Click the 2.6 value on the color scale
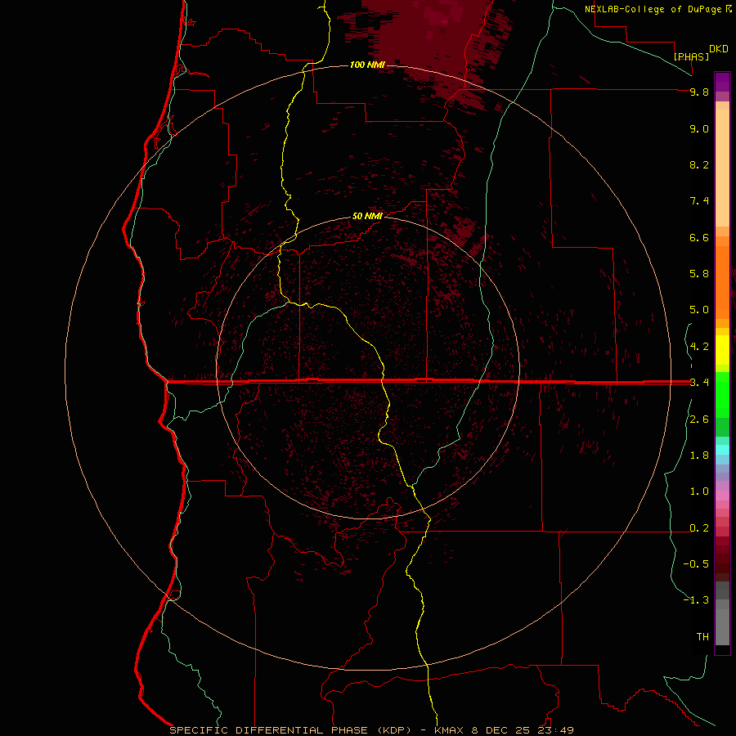 point(699,420)
